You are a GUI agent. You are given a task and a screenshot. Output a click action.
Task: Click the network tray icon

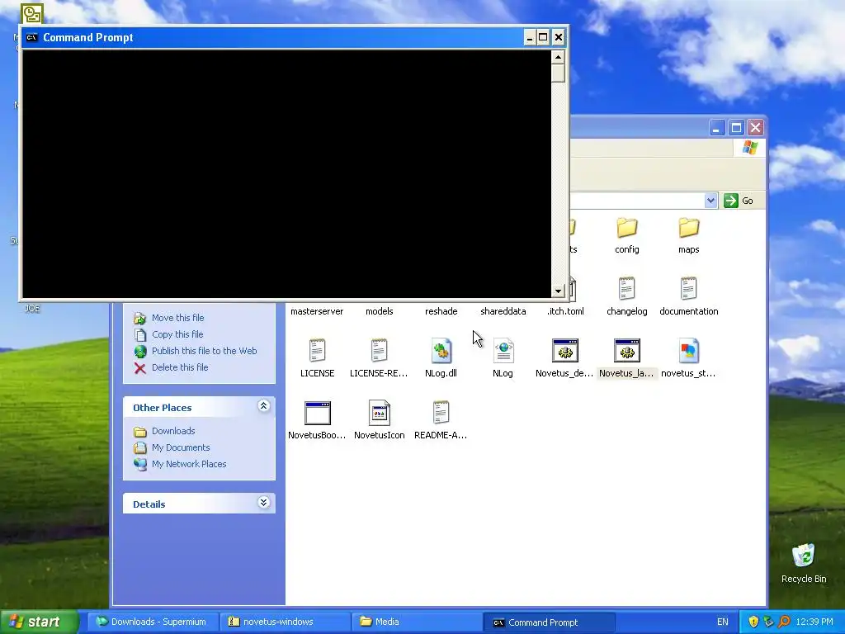pyautogui.click(x=768, y=622)
